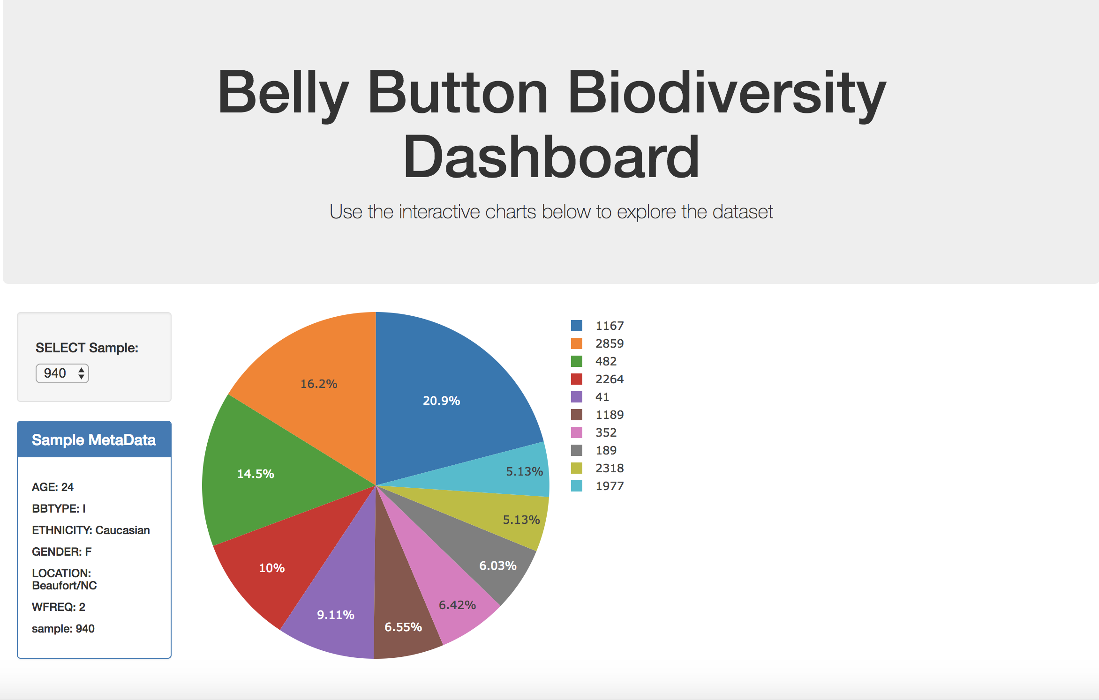Screen dimensions: 1099x700
Task: Click the purple 41 legend swatch
Action: pos(577,397)
